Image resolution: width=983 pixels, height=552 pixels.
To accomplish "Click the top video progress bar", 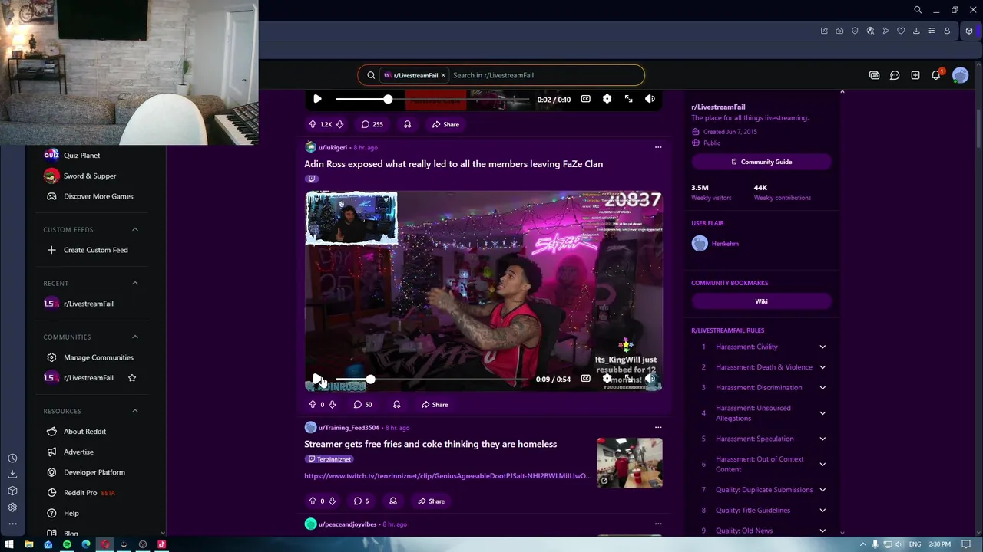I will pos(432,99).
